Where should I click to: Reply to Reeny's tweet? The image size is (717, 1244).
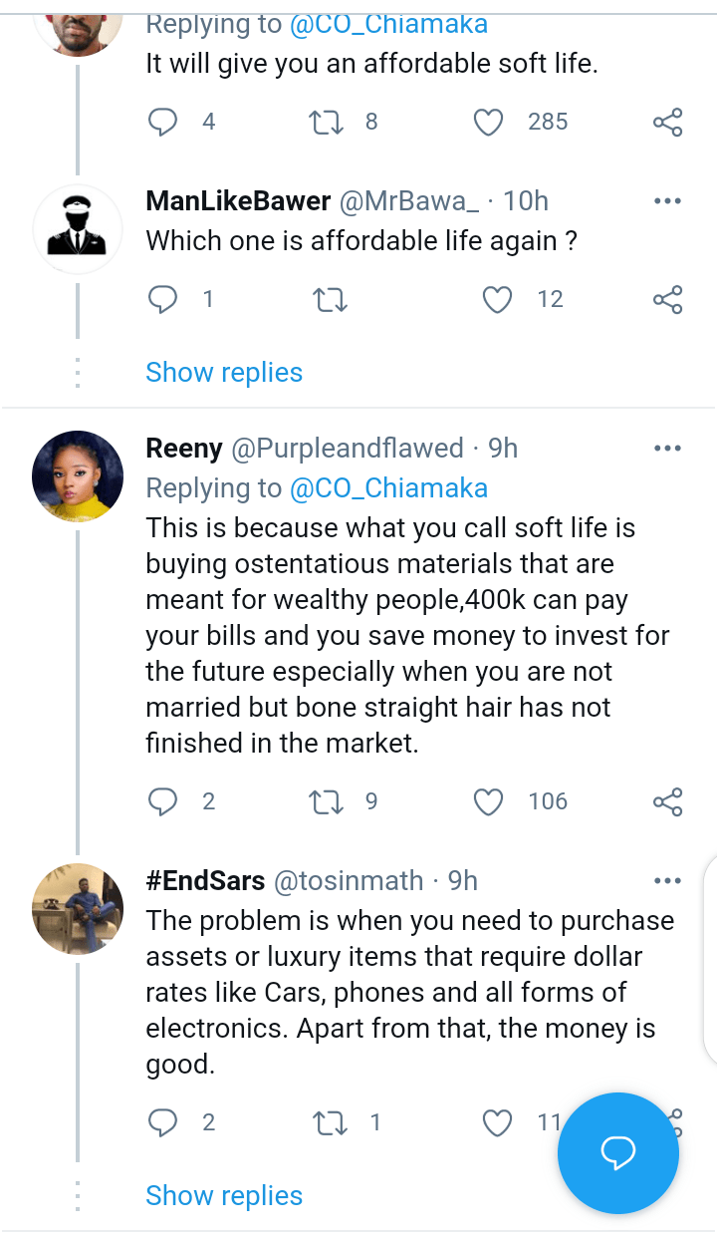click(x=162, y=801)
